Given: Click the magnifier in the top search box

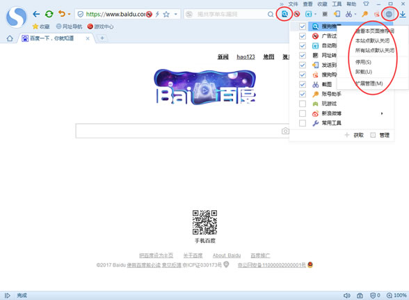Looking at the screenshot, I should (x=271, y=14).
